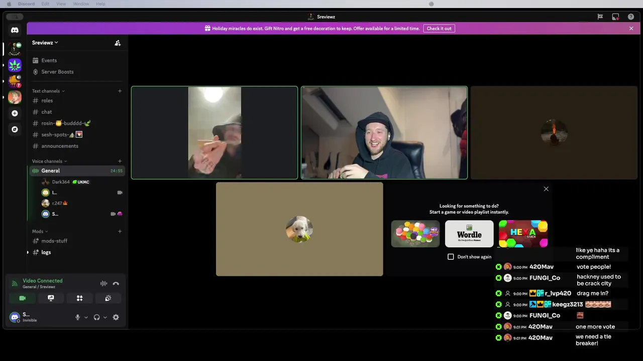Open microphone input options arrow
Image resolution: width=643 pixels, height=361 pixels.
pyautogui.click(x=86, y=317)
